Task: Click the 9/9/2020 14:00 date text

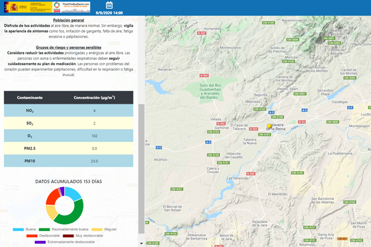Action: pyautogui.click(x=109, y=13)
